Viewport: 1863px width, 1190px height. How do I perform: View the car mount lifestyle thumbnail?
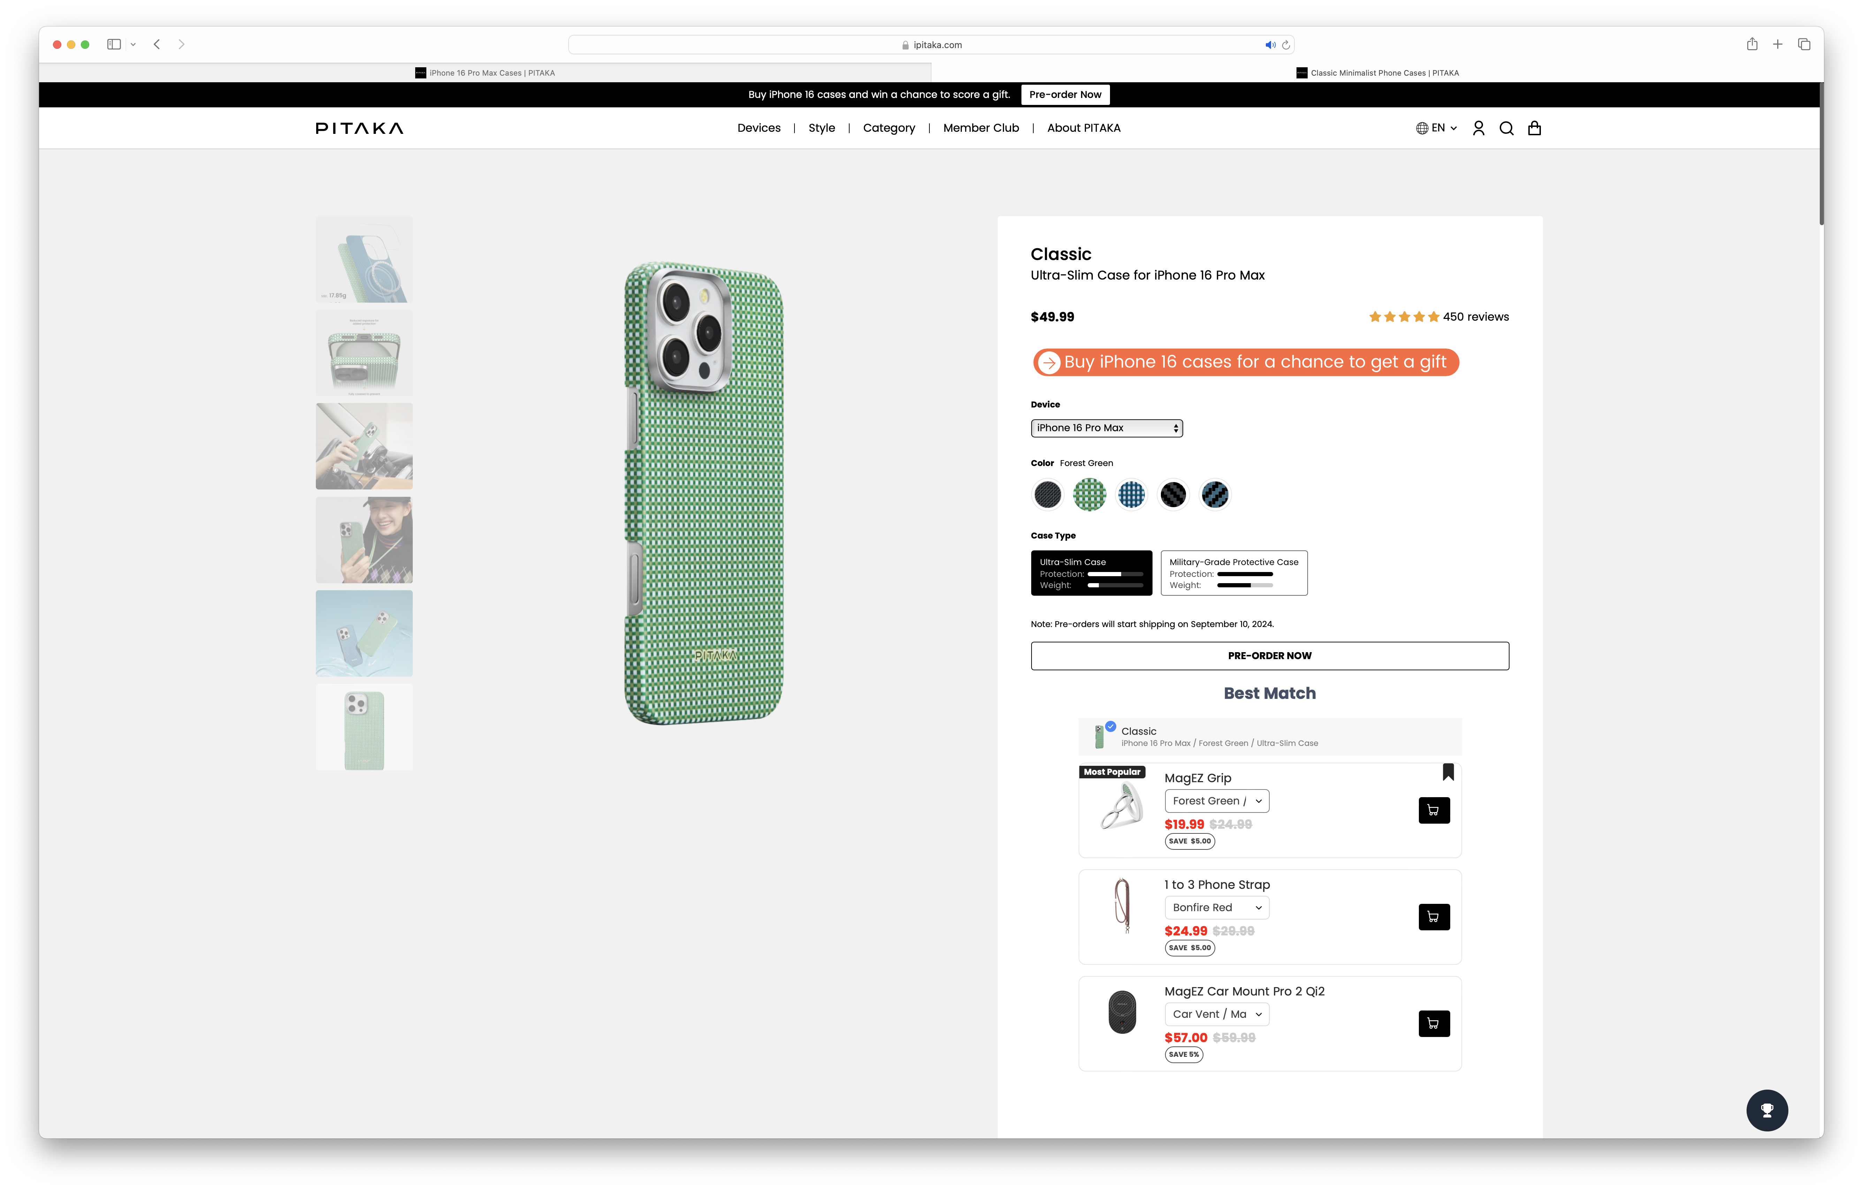coord(364,447)
